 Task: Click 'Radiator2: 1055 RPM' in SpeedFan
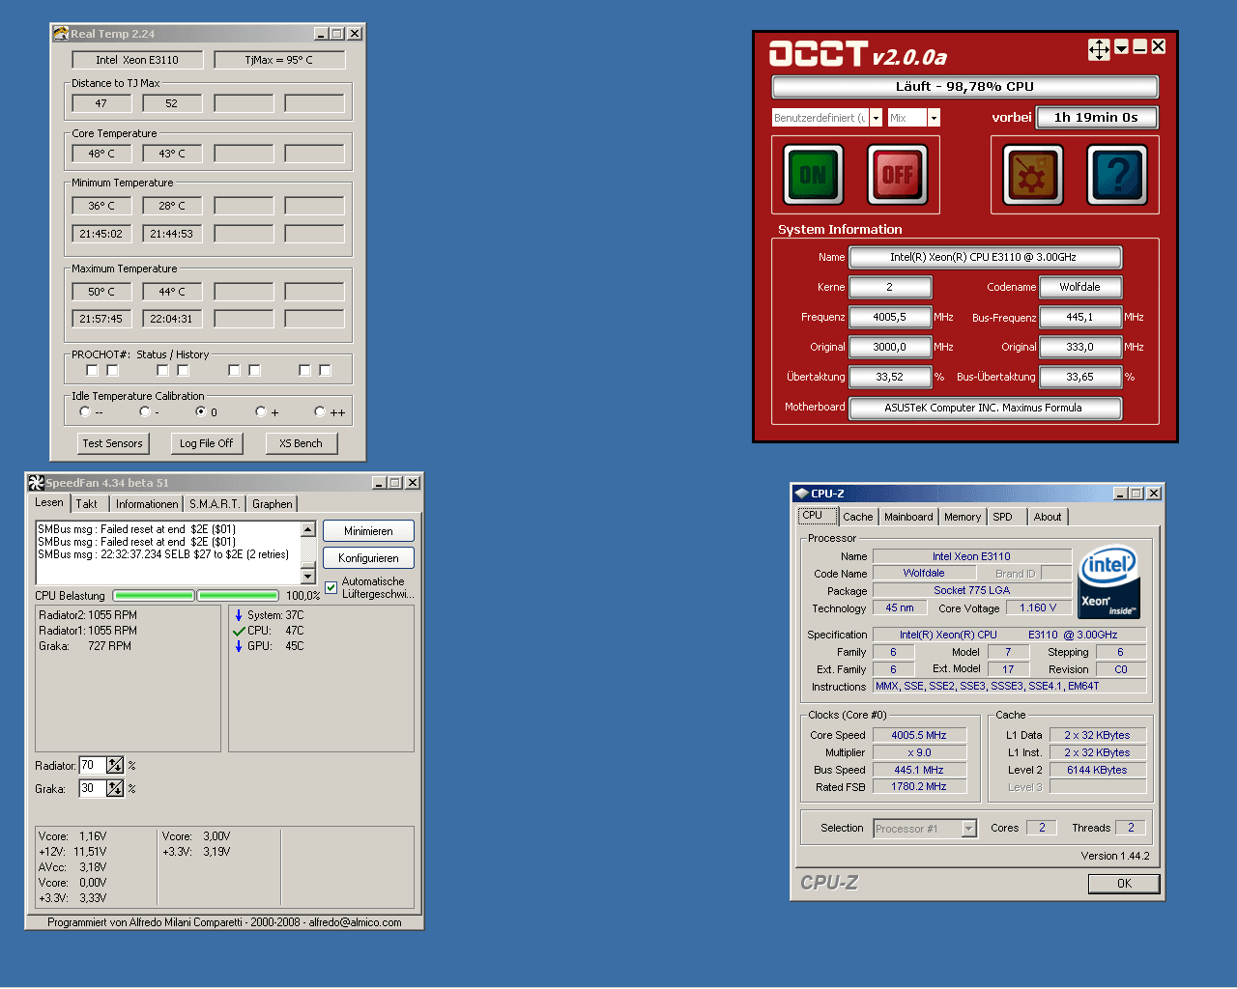tap(88, 615)
